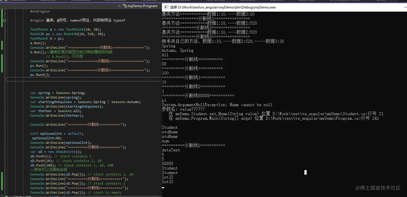Click the 'Point3D pc = new Point3D(10, 520, 30);' line
This screenshot has width=407, height=197.
coord(68,34)
